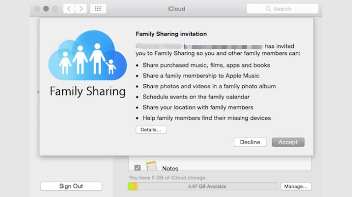Viewport: 352px width, 197px height.
Task: Click the iCloud window title
Action: 176,9
